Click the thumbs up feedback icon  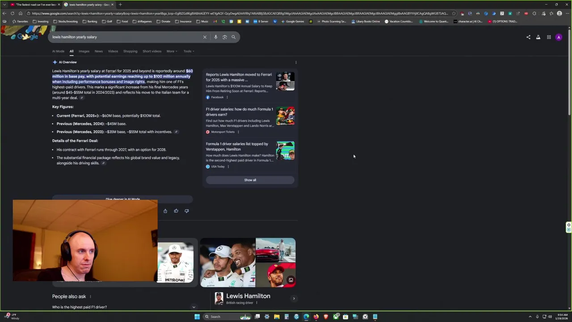coord(176,211)
